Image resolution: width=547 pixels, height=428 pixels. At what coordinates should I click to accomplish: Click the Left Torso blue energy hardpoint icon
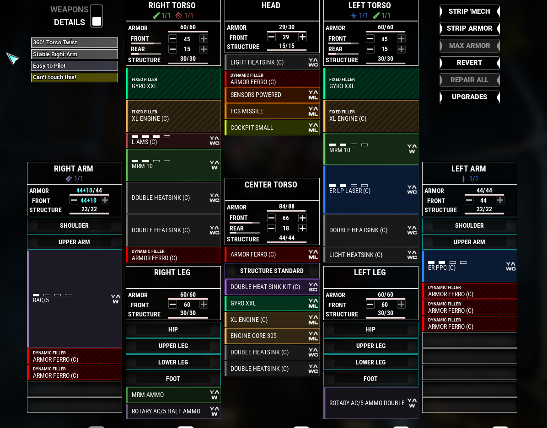tap(354, 16)
